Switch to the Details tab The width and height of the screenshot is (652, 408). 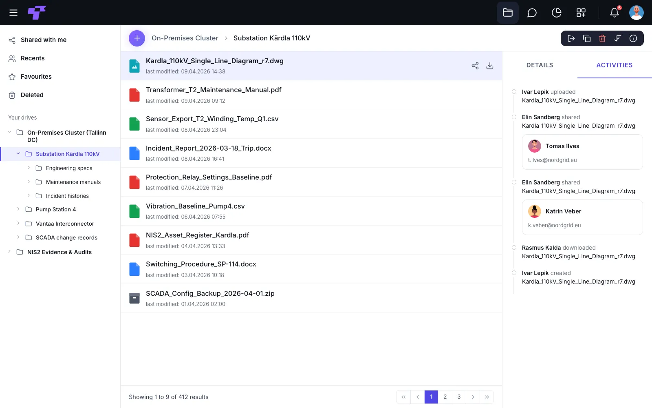point(540,65)
